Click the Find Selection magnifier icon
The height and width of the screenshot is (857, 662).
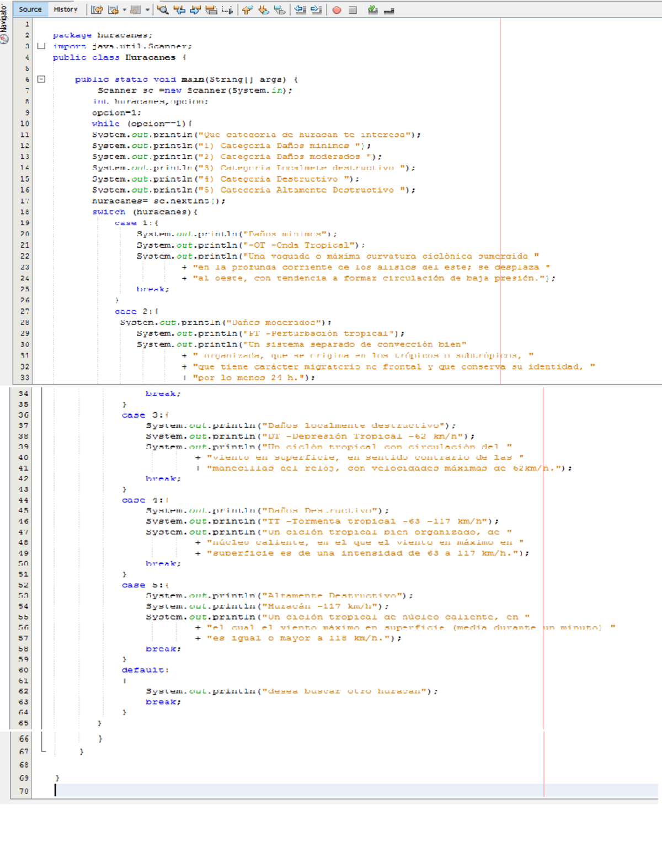[x=163, y=10]
